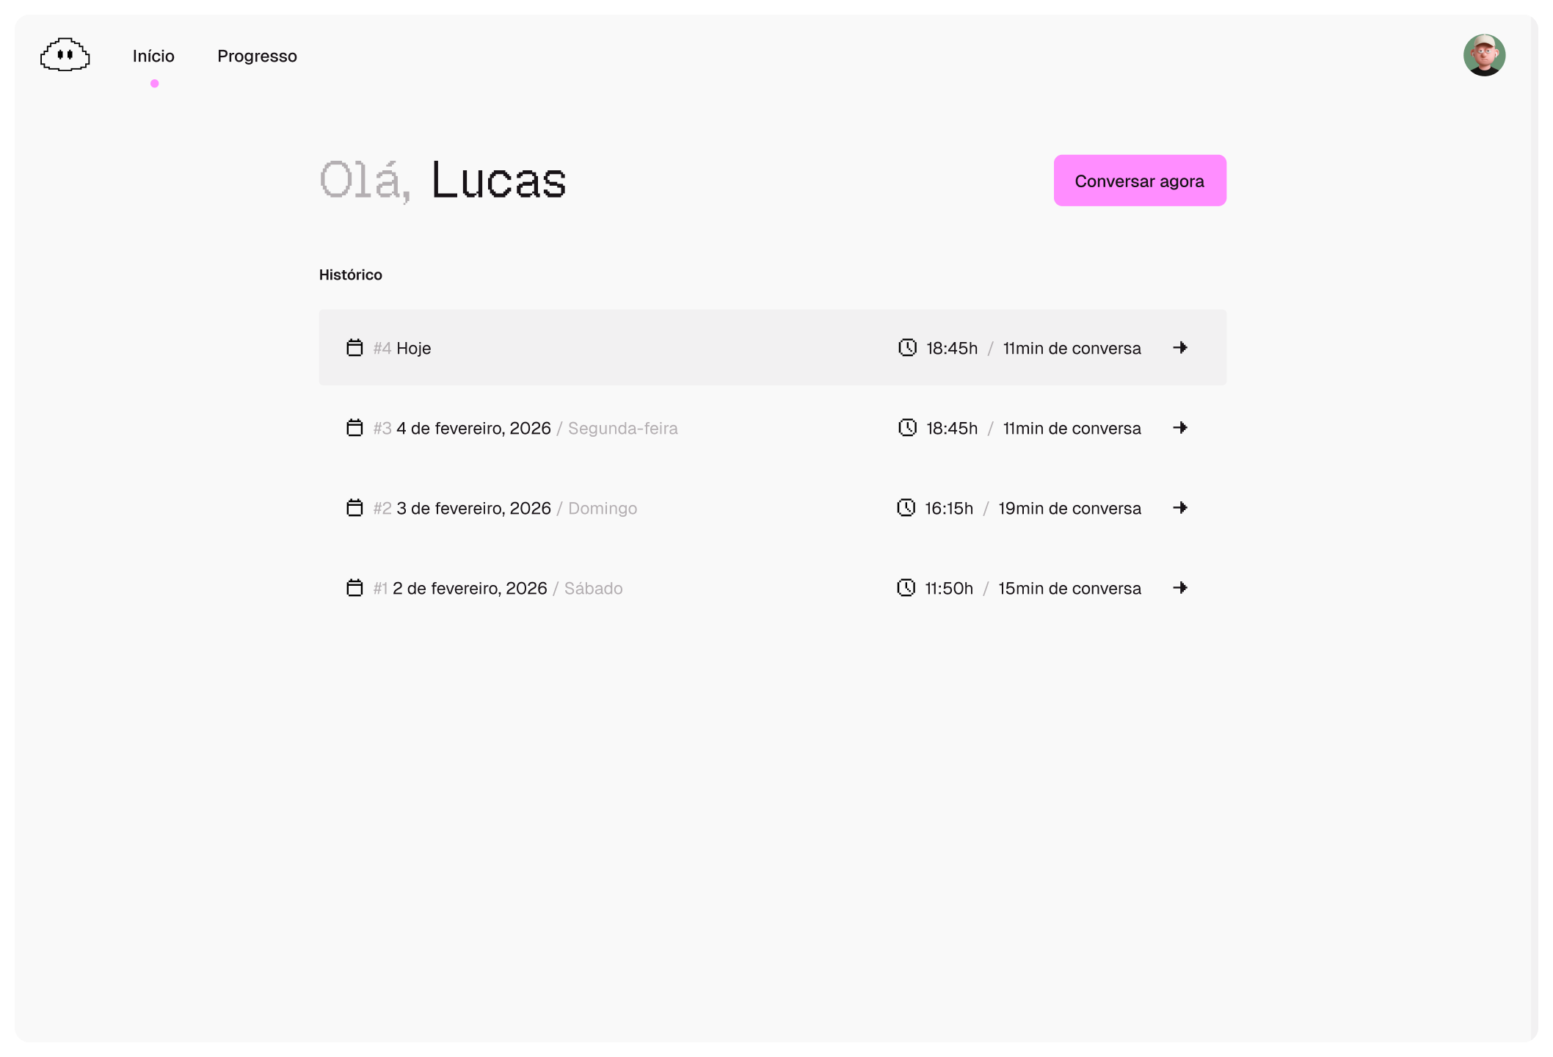Open session #3 with its arrow icon
Screen dimensions: 1553x1057
(1180, 427)
